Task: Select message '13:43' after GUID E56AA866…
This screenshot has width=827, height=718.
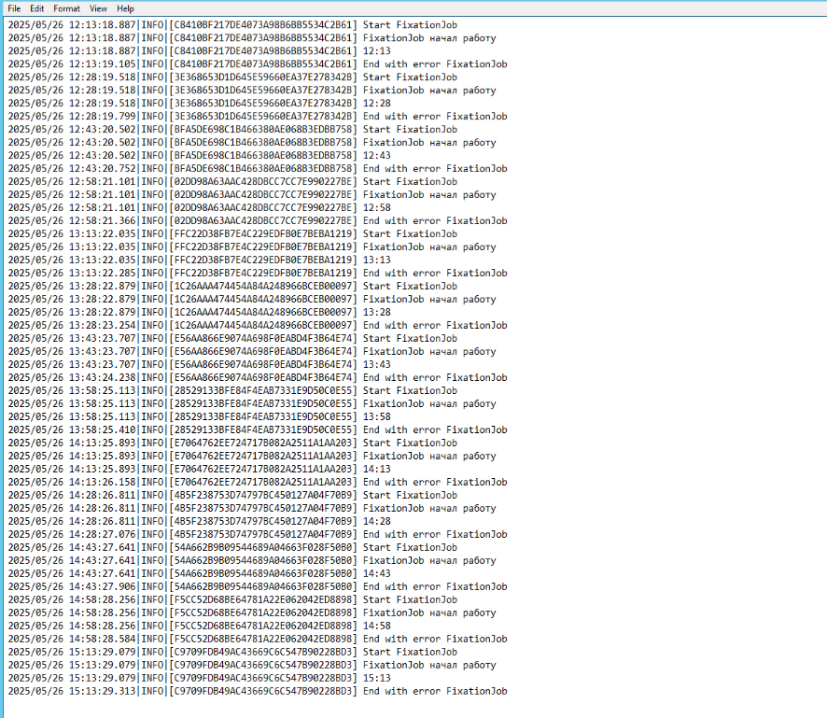Action: pos(376,364)
